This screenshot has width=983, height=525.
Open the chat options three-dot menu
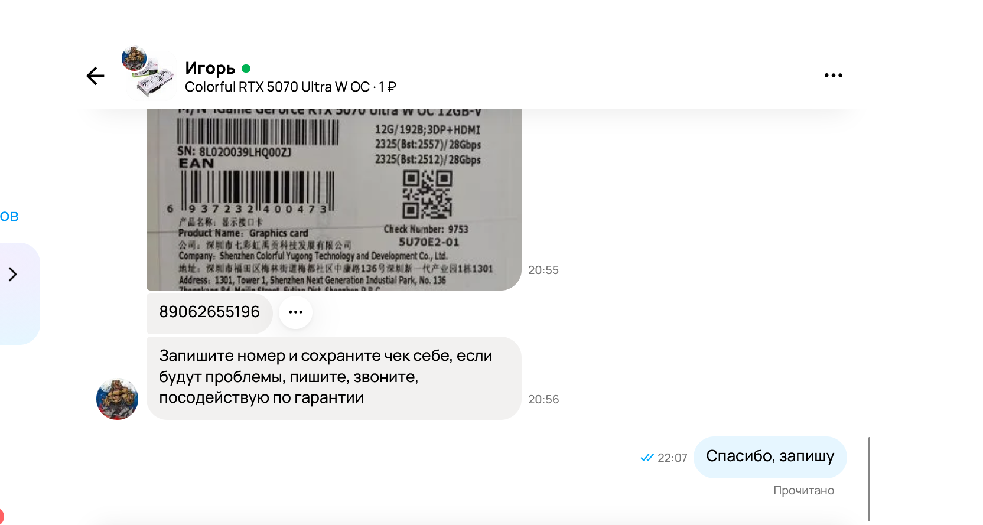833,76
